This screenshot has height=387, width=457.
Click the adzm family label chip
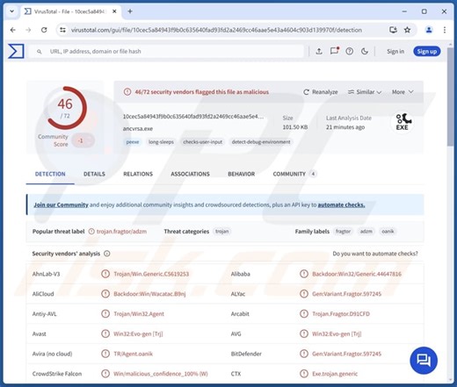(366, 232)
